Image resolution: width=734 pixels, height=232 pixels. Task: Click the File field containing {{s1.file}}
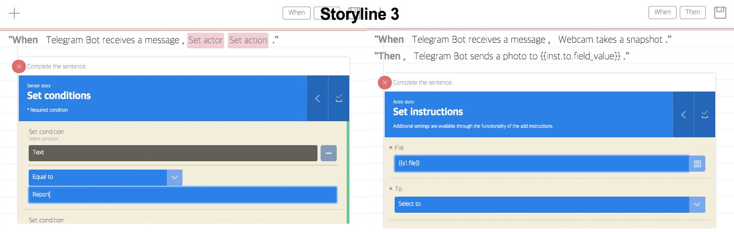(x=541, y=163)
